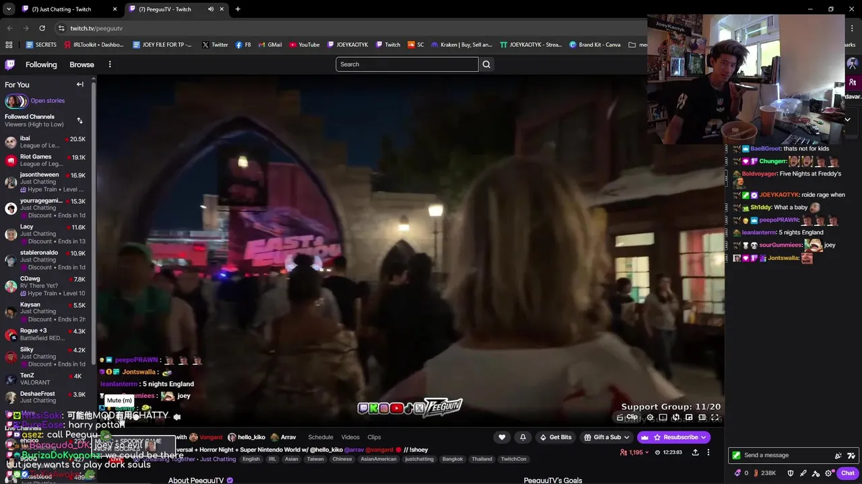
Task: Sort followed channels by viewers
Action: pos(79,120)
